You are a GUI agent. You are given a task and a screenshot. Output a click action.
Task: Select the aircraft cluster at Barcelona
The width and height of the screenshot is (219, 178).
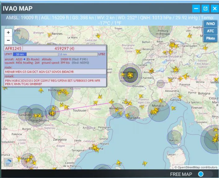(x=96, y=148)
